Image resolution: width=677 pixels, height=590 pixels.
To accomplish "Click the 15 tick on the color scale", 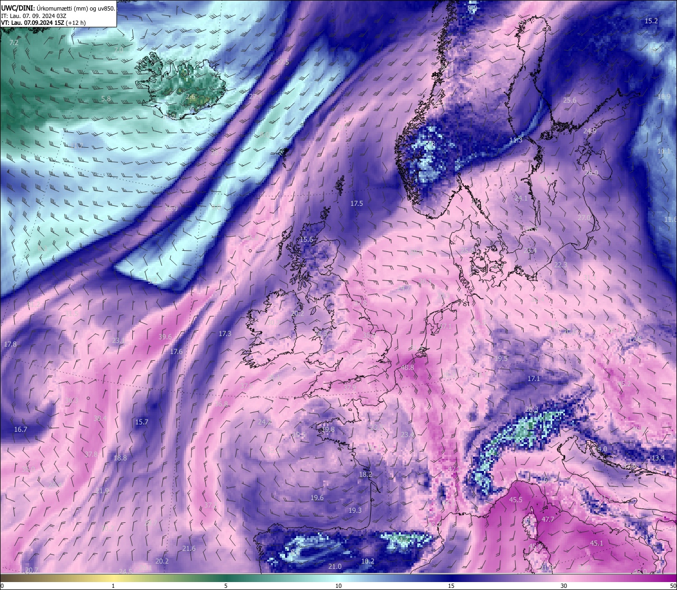I will (451, 586).
